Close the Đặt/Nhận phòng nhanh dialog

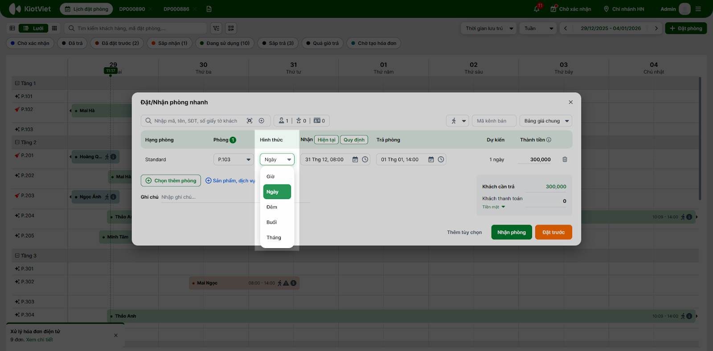570,102
